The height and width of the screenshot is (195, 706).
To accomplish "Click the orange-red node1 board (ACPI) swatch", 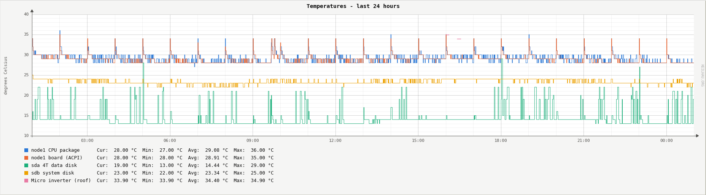I will (x=26, y=158).
